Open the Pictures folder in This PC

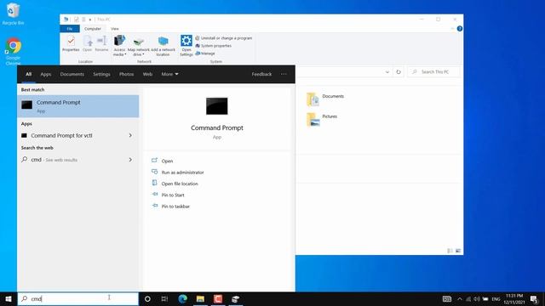(x=322, y=119)
